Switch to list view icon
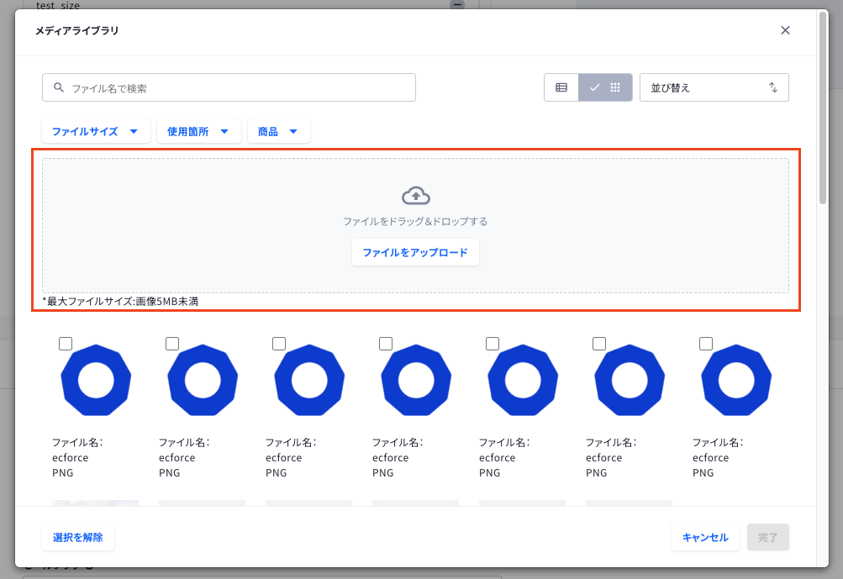 click(561, 87)
